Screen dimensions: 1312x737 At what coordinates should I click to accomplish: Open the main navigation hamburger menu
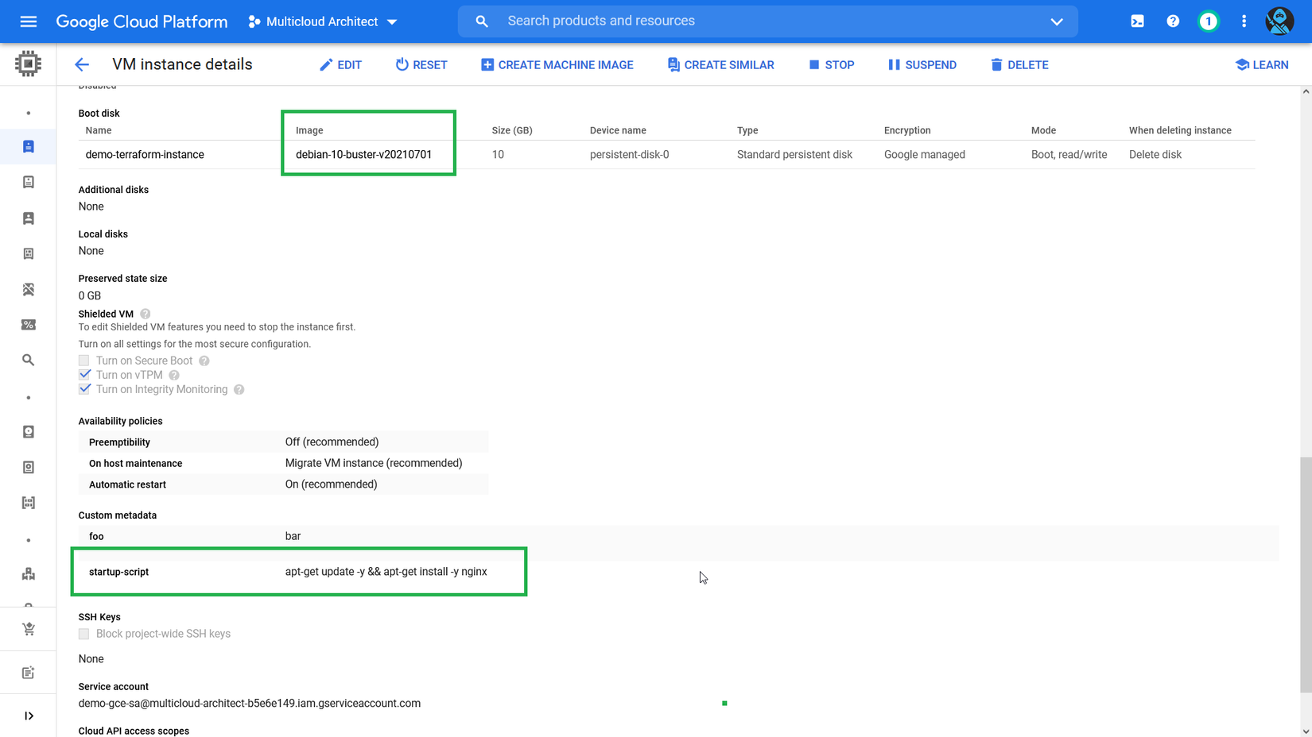29,21
